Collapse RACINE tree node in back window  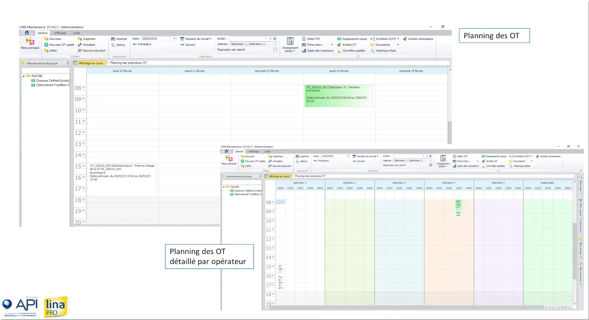click(x=24, y=76)
